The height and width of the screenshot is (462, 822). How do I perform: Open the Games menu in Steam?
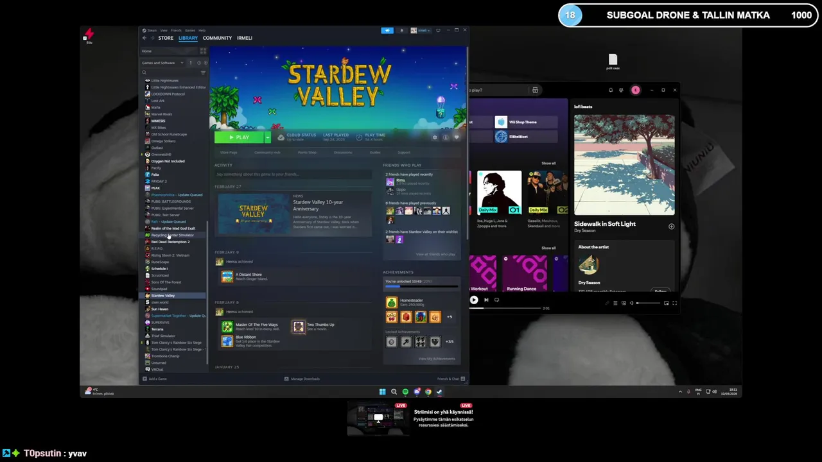[190, 30]
